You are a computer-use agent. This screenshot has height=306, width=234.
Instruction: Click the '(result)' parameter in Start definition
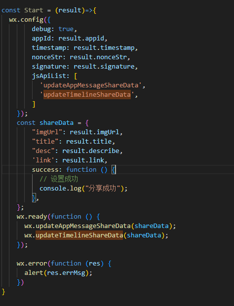tap(70, 10)
